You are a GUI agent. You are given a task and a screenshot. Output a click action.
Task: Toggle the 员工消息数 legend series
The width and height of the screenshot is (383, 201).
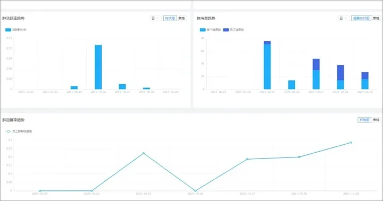coord(234,30)
